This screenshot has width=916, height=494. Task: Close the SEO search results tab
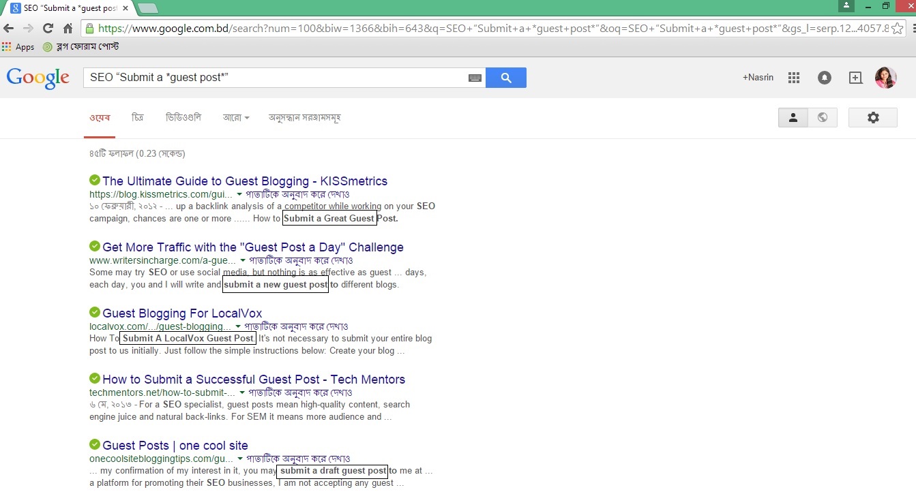[x=125, y=8]
